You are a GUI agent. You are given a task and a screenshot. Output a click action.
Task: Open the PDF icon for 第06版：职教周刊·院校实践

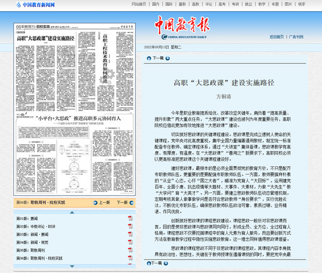(x=130, y=257)
